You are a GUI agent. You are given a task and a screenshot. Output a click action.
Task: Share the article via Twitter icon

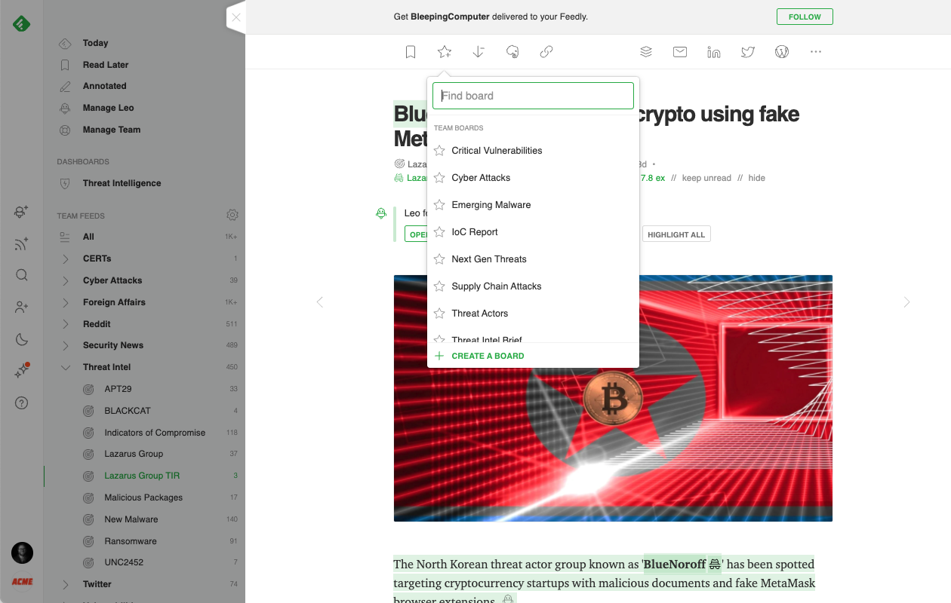tap(748, 52)
